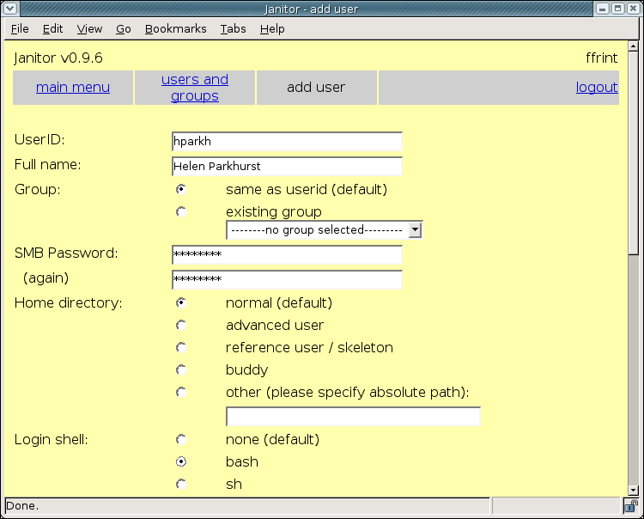Open the Bookmarks menu
644x519 pixels.
176,28
